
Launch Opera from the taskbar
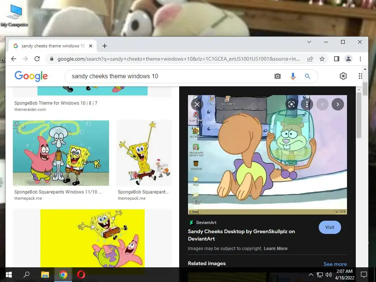[81, 275]
